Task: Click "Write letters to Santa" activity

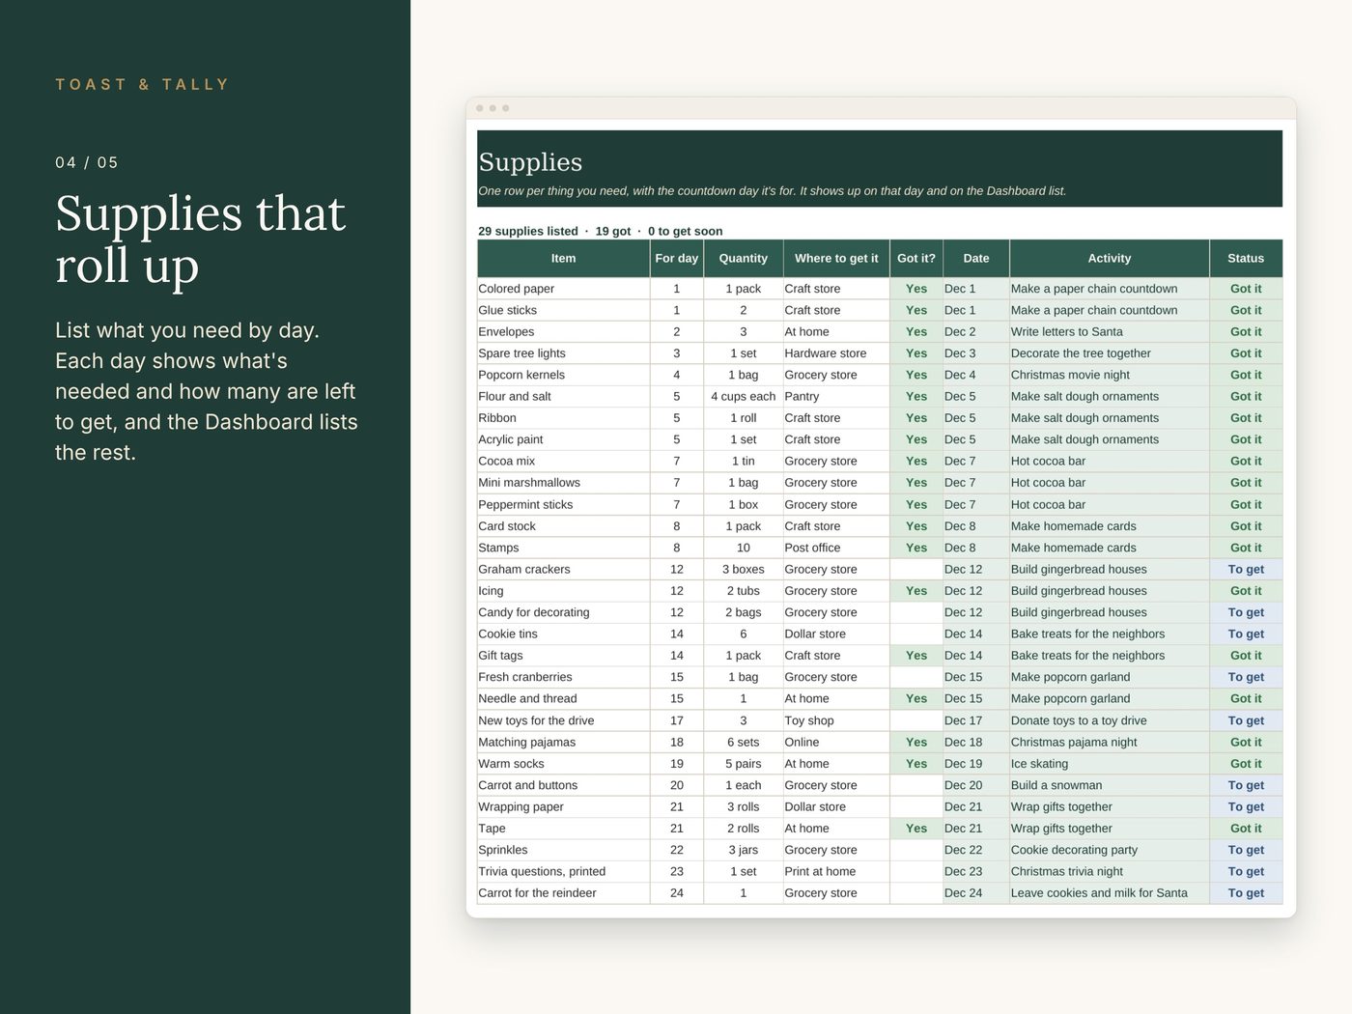Action: [1109, 332]
